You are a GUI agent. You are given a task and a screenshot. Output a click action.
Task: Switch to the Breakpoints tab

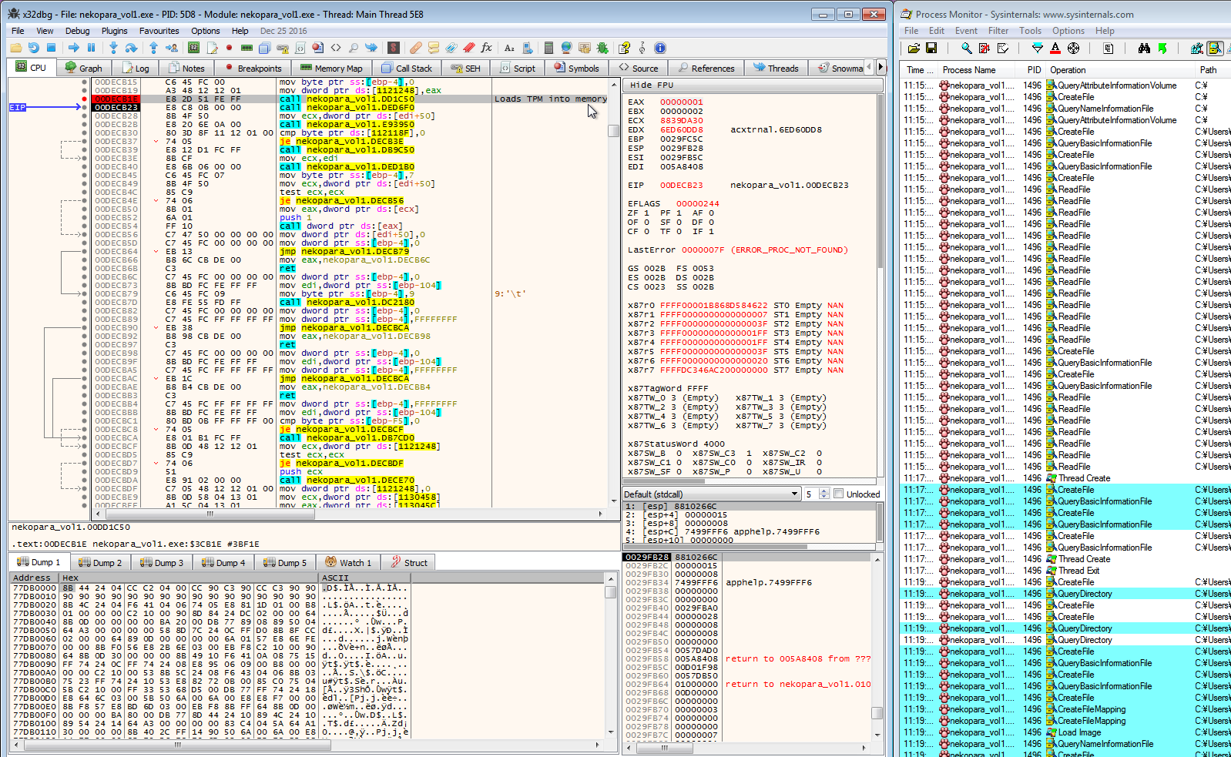coord(253,68)
